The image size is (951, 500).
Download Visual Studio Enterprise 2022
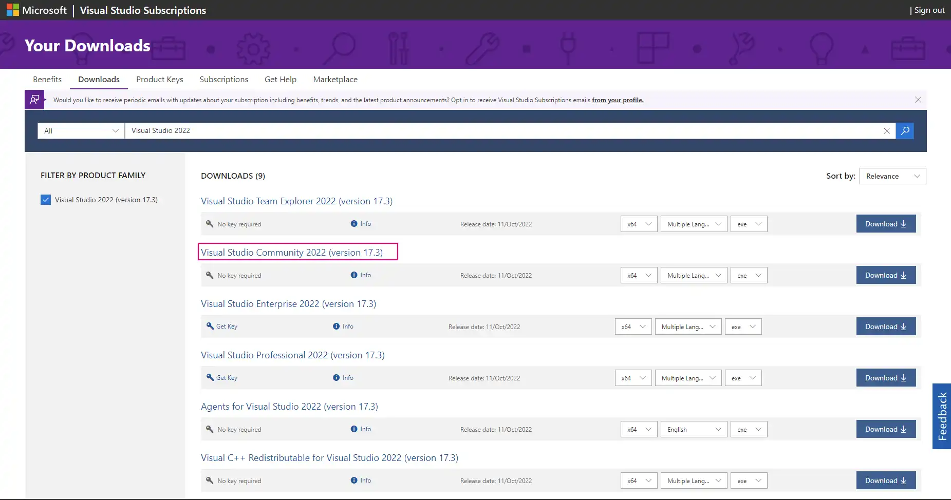point(886,326)
